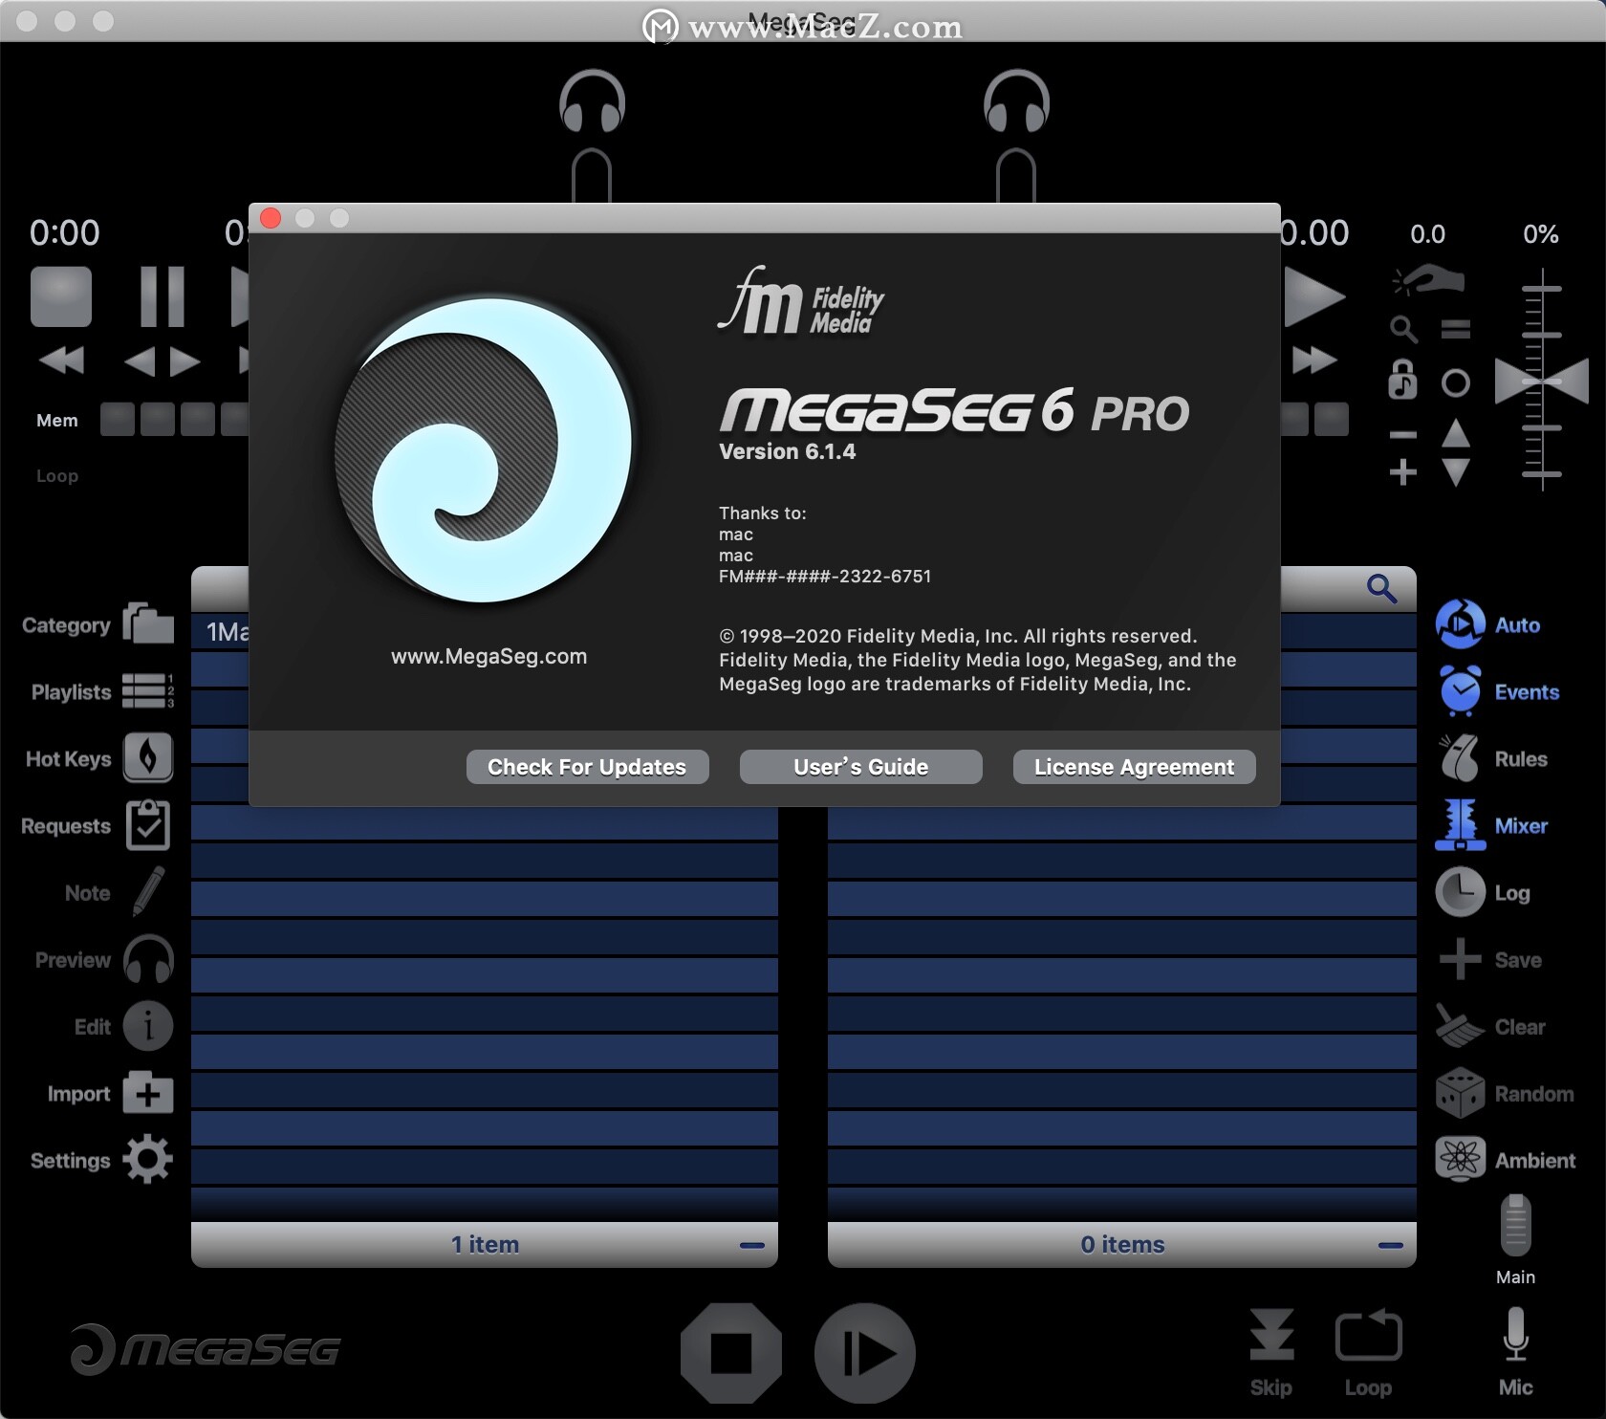Collapse the library list minus button

752,1245
